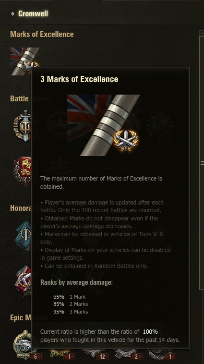Open the sword and wreath Battle Heroes medal
This screenshot has width=204, height=364.
pyautogui.click(x=23, y=126)
